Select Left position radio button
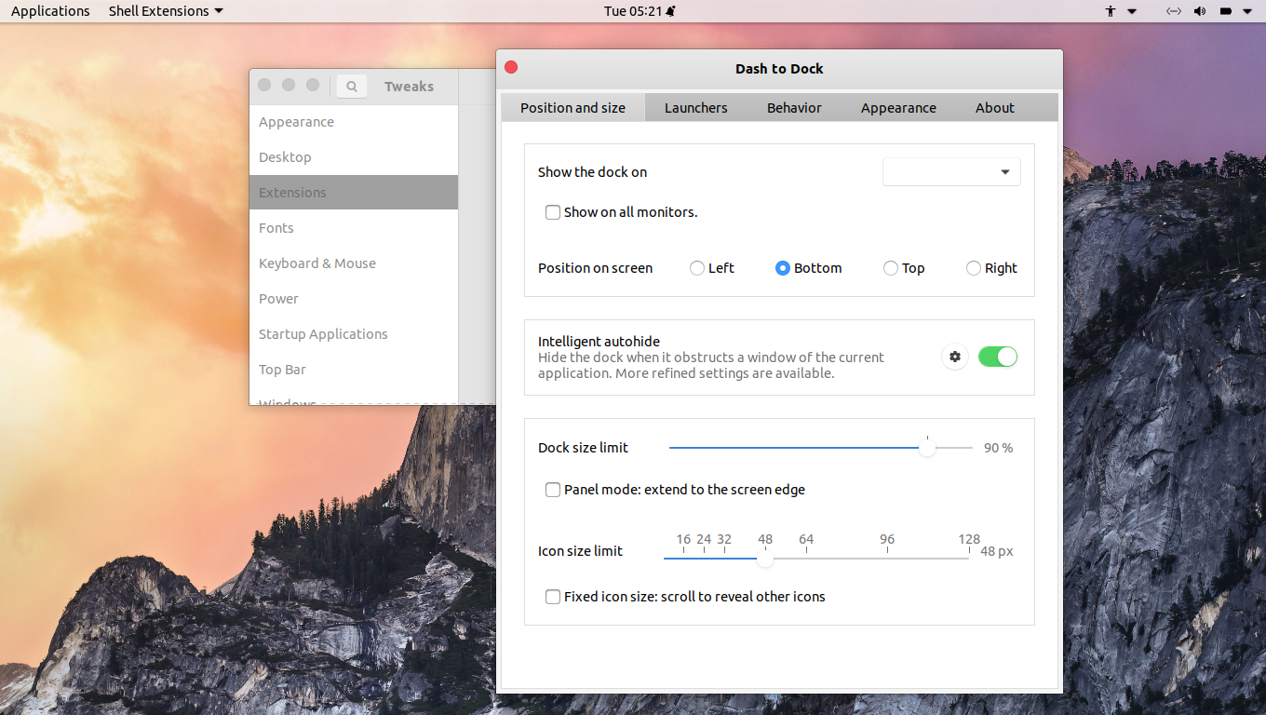The width and height of the screenshot is (1266, 715). [x=697, y=268]
